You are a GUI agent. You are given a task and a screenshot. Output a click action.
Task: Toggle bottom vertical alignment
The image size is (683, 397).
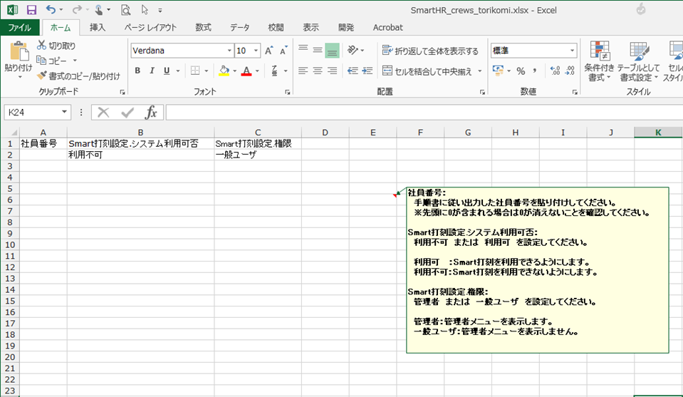(333, 50)
